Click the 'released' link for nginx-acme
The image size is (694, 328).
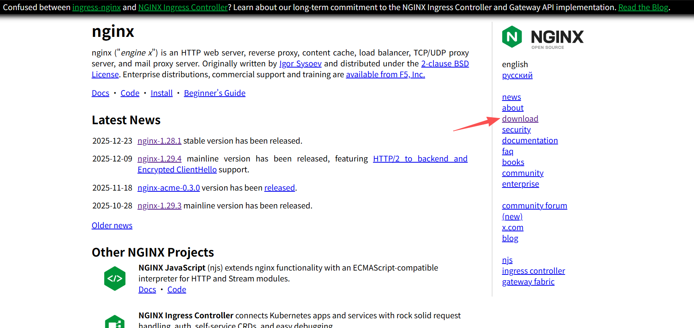point(280,188)
